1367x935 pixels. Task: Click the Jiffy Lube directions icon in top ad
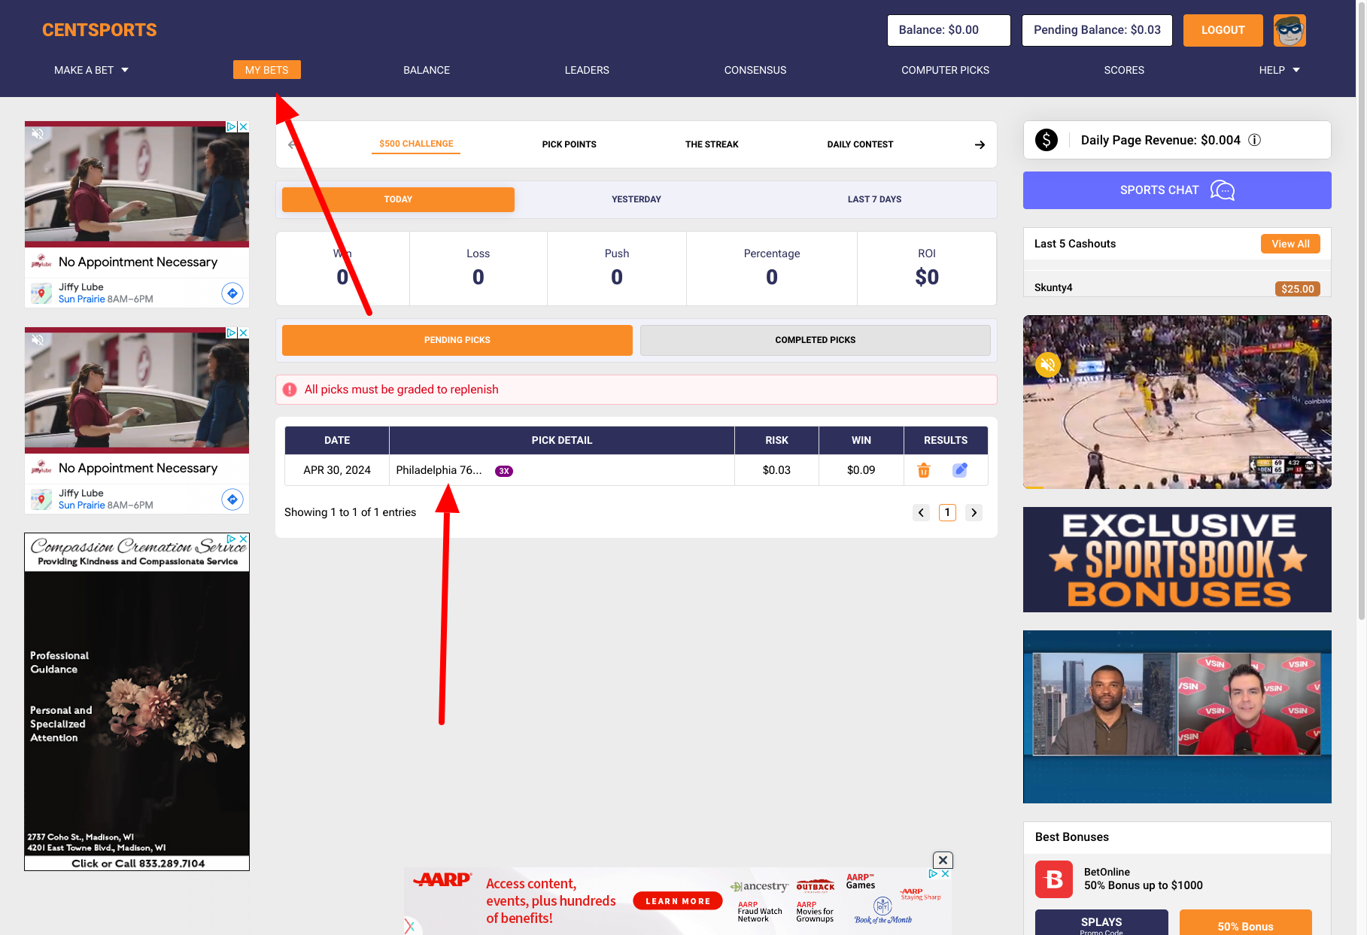pyautogui.click(x=232, y=293)
